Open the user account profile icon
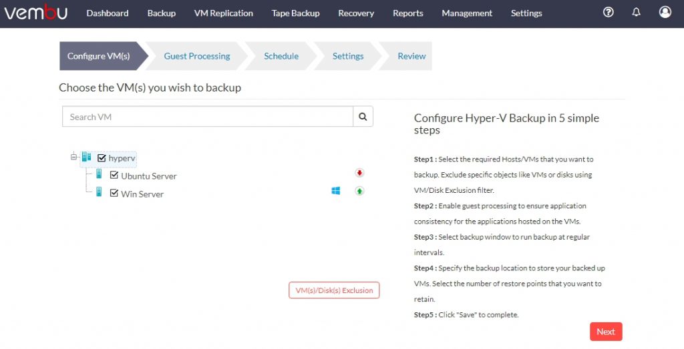 (x=665, y=12)
